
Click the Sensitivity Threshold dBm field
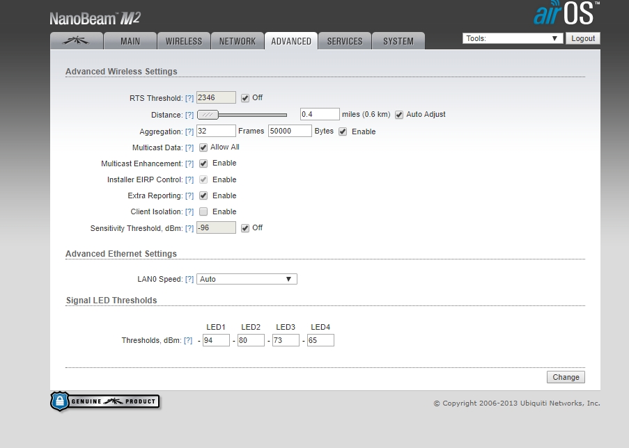(x=216, y=227)
